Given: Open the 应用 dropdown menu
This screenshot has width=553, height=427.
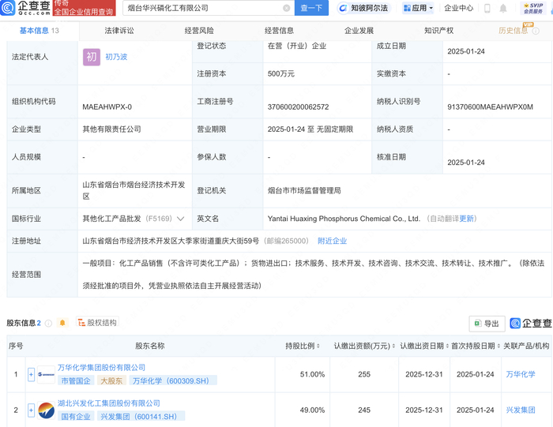Looking at the screenshot, I should pos(419,8).
